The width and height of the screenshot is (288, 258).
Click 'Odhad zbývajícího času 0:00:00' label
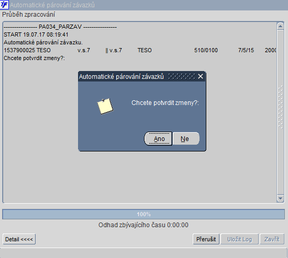pos(143,225)
